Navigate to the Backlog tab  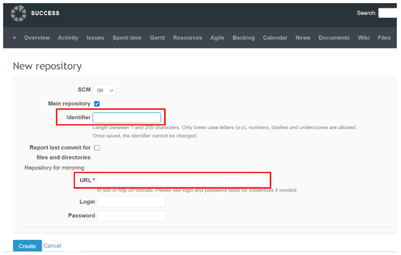pyautogui.click(x=243, y=38)
